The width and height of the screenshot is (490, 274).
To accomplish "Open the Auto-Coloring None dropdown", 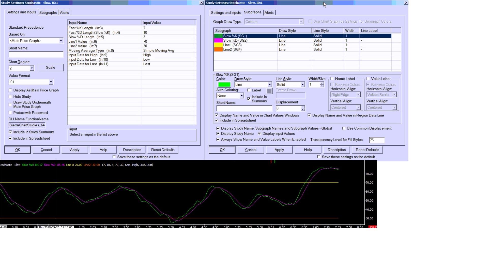I will [241, 96].
